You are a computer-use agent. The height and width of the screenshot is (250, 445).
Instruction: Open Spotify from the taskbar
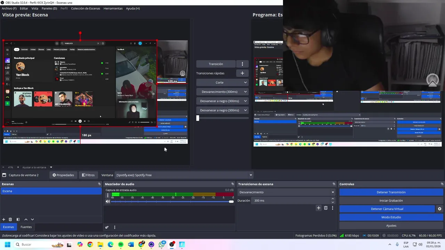[121, 244]
